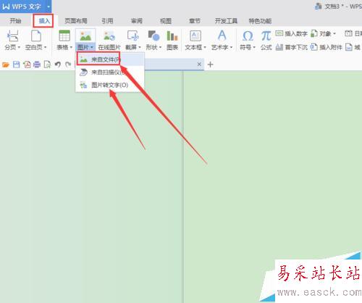Click the date (日期) calendar icon
362x303 pixels.
tap(348, 33)
